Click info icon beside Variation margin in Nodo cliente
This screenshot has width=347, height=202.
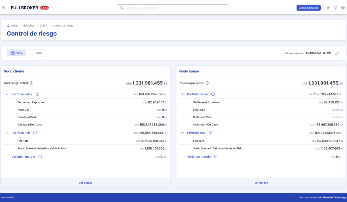40,157
